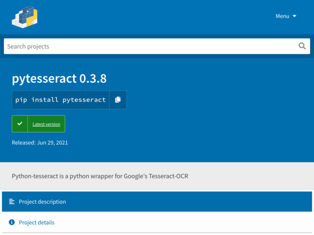The height and width of the screenshot is (235, 314).
Task: Click the Project description label text
Action: [42, 202]
